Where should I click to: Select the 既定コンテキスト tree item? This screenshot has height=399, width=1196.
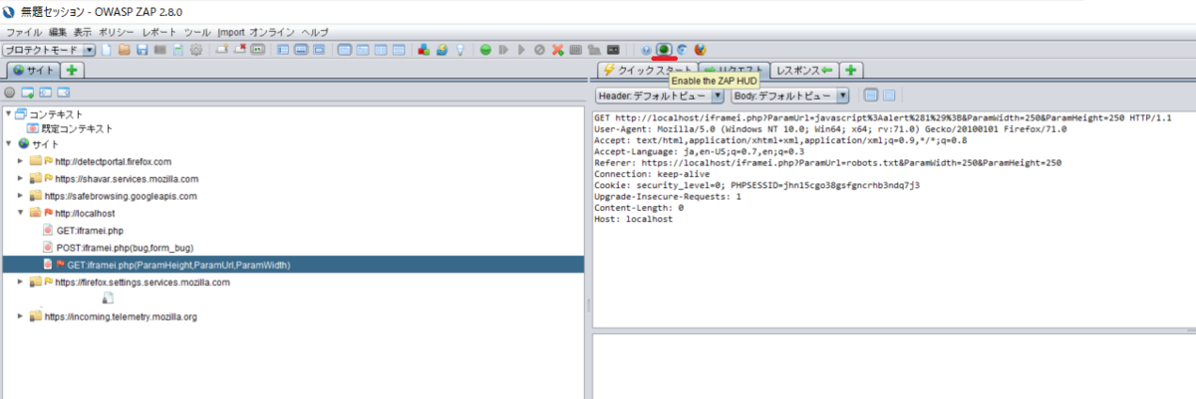[69, 128]
